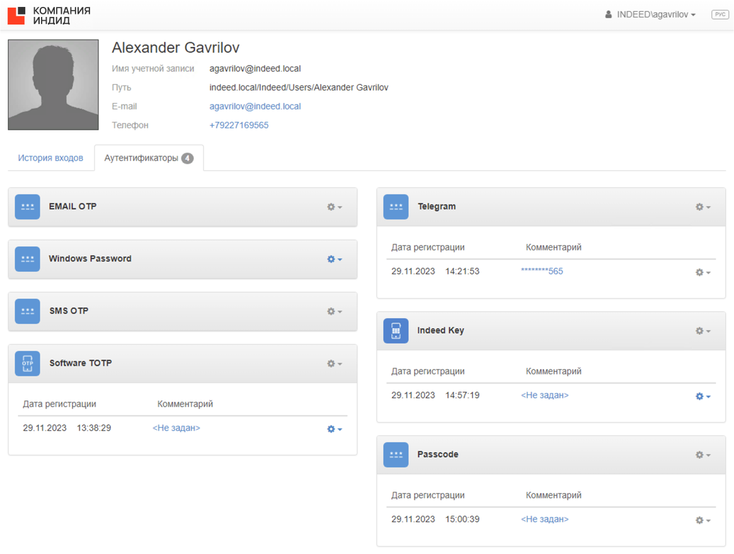Click the Indeed Key phone icon
This screenshot has width=734, height=554.
(396, 331)
